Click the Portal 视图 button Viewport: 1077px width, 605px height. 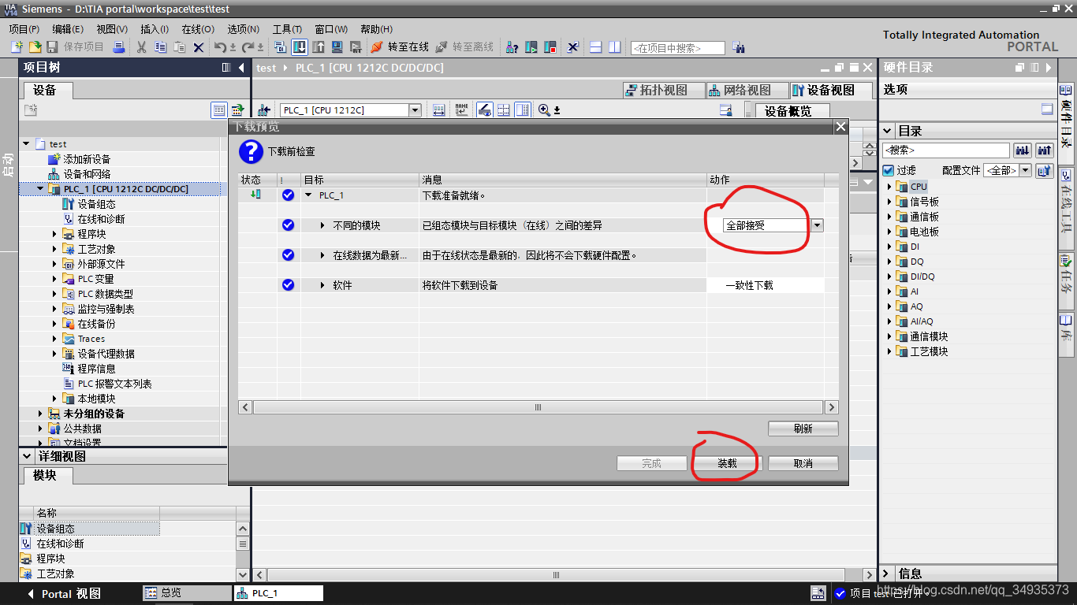66,593
